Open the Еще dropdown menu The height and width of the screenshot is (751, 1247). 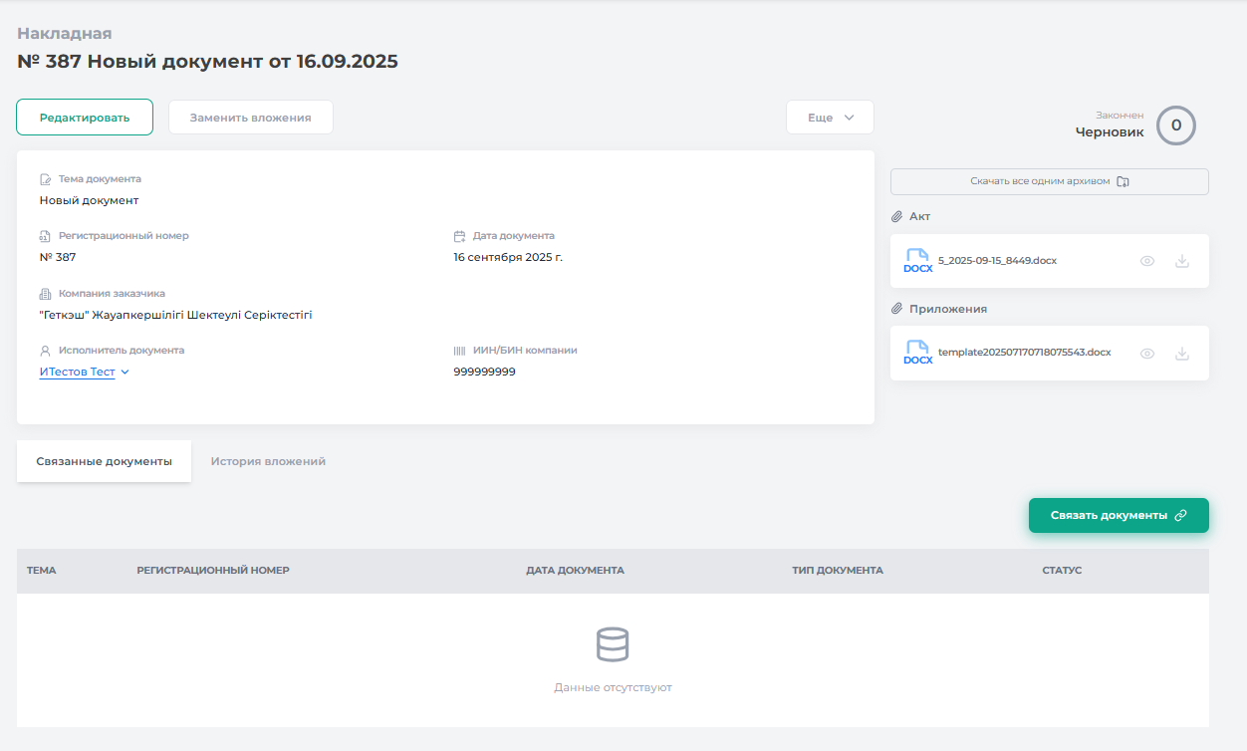pyautogui.click(x=830, y=118)
